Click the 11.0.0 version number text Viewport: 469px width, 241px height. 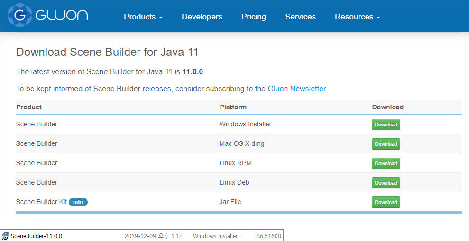[193, 71]
